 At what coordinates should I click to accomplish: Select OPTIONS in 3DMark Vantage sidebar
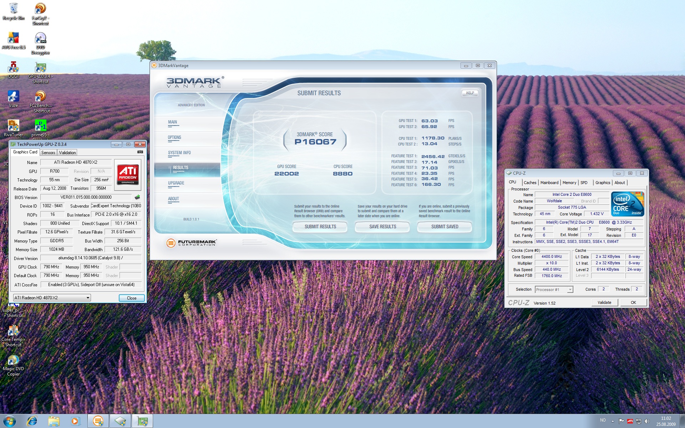pos(174,138)
